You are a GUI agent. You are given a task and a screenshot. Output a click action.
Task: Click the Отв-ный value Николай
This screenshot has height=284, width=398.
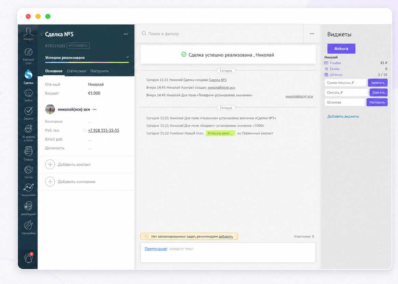(96, 85)
